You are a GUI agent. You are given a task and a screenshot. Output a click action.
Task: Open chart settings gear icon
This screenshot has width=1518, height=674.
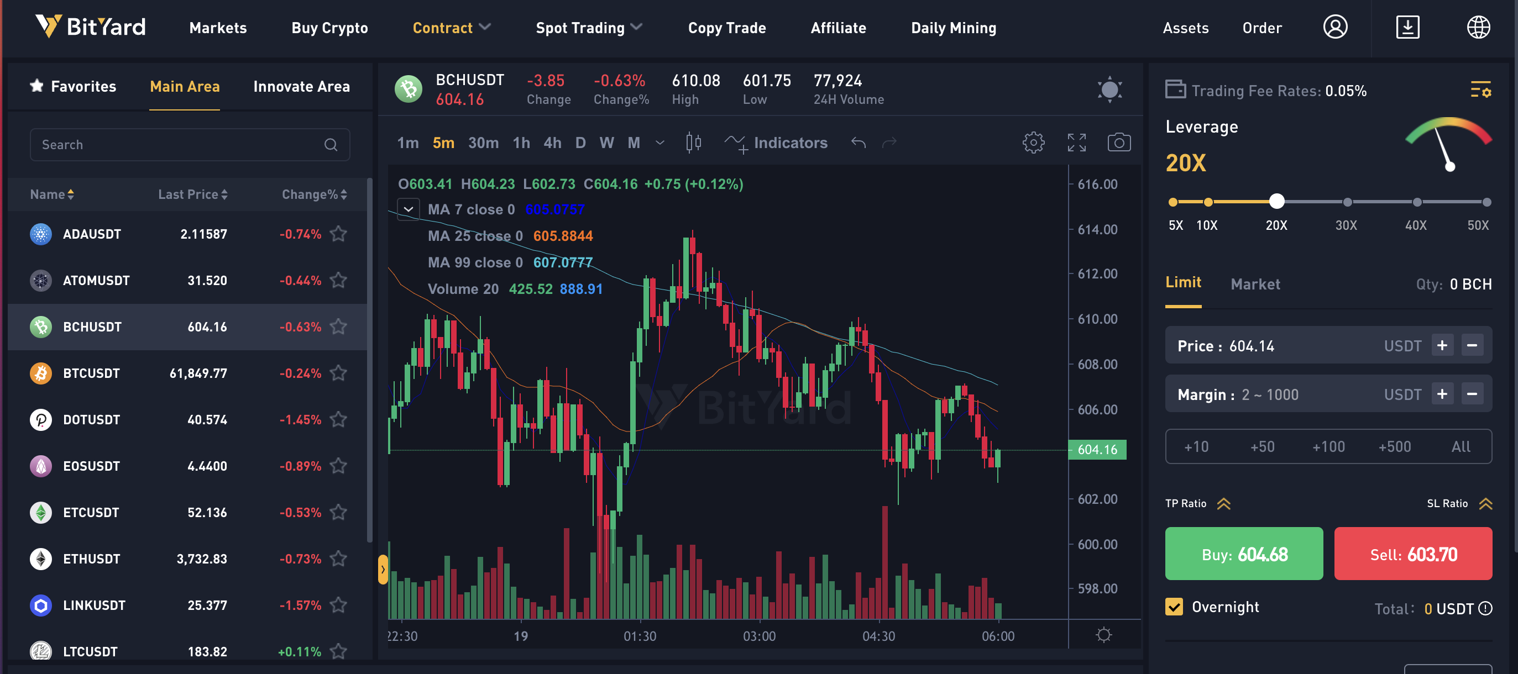(1033, 143)
